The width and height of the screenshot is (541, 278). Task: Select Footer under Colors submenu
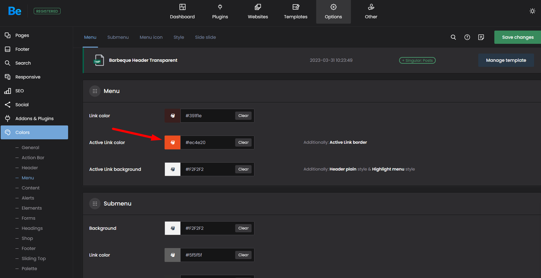point(29,248)
